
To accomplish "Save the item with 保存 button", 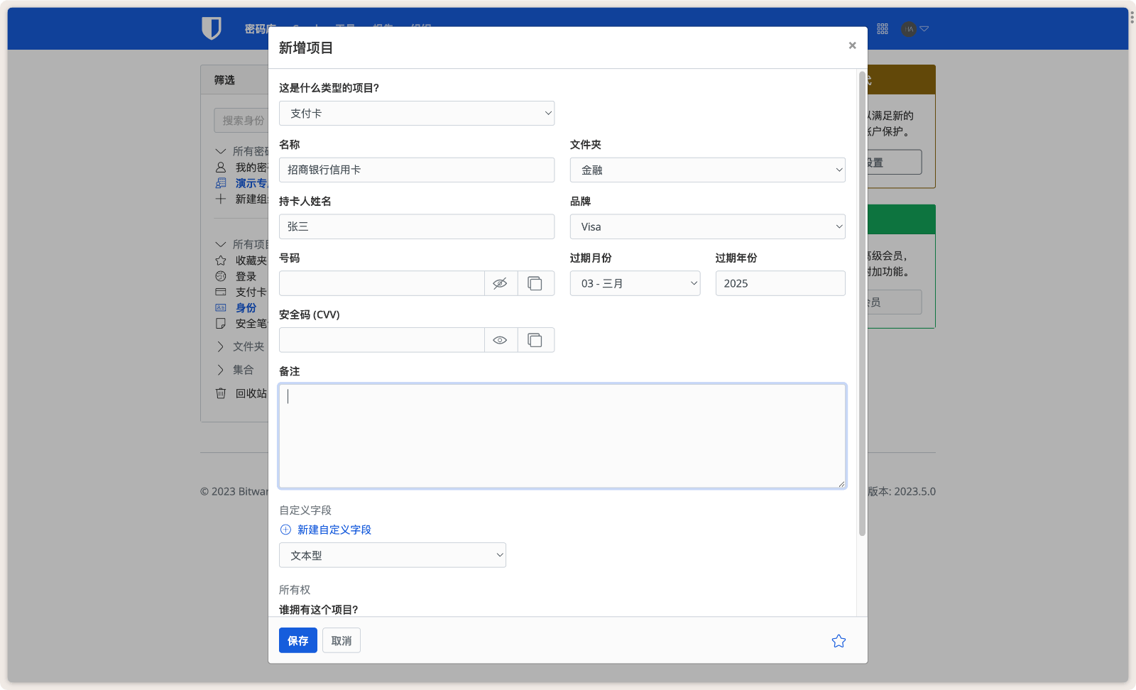I will coord(297,640).
